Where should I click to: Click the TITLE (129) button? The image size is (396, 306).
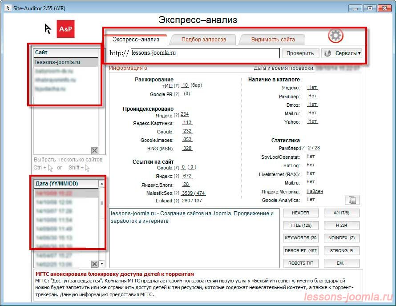click(x=300, y=225)
